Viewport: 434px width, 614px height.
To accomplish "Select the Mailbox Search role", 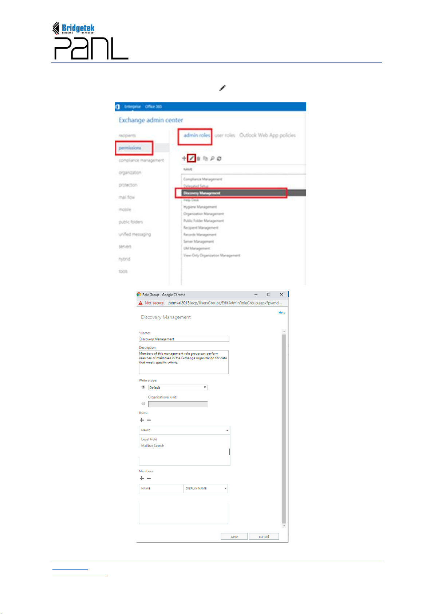I will tap(152, 446).
